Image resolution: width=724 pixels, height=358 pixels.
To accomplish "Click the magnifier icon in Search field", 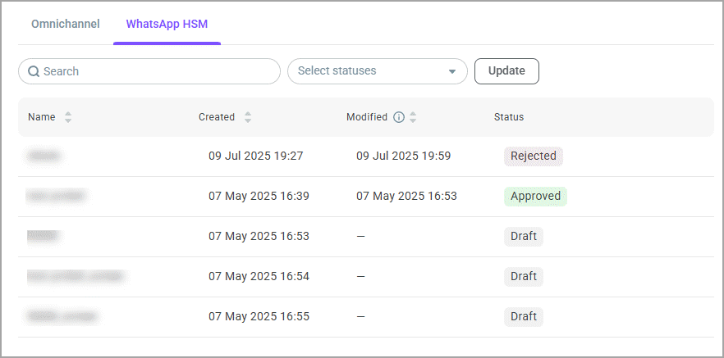I will [x=34, y=71].
